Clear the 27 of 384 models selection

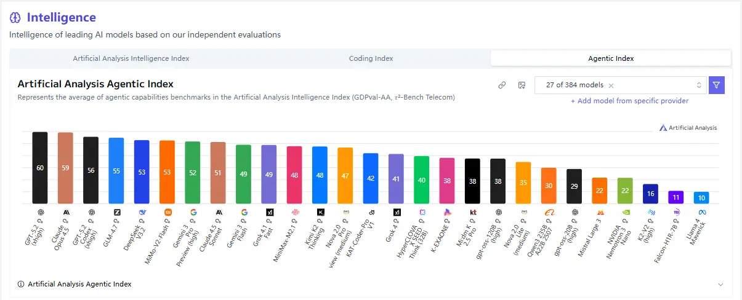tap(611, 85)
